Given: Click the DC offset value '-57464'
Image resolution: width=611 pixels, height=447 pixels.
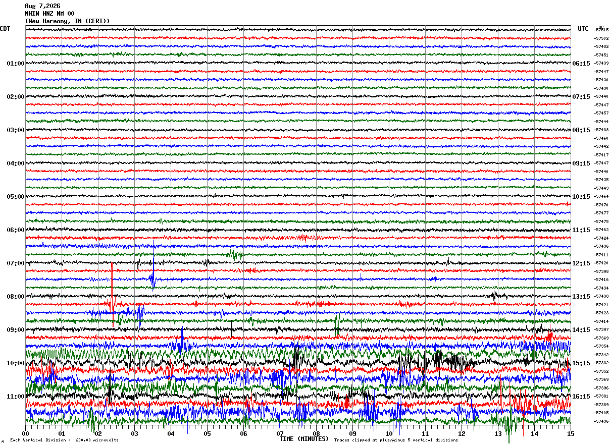Looking at the screenshot, I should (x=601, y=197).
